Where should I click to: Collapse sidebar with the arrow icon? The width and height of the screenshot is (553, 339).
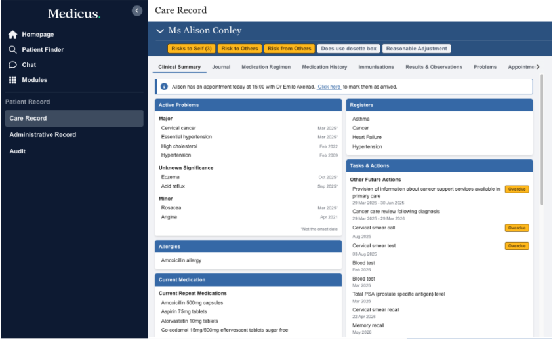click(136, 10)
